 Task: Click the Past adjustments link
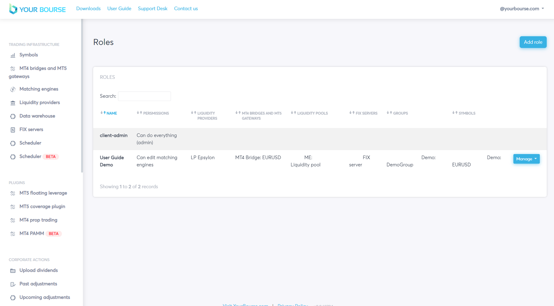point(38,284)
